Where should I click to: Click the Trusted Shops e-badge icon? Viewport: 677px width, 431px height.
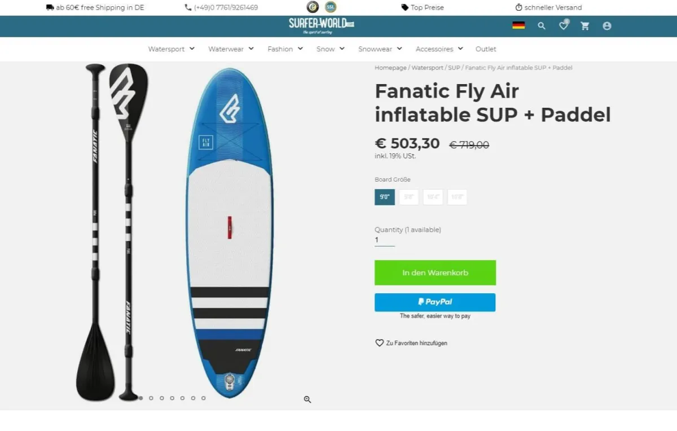point(311,7)
